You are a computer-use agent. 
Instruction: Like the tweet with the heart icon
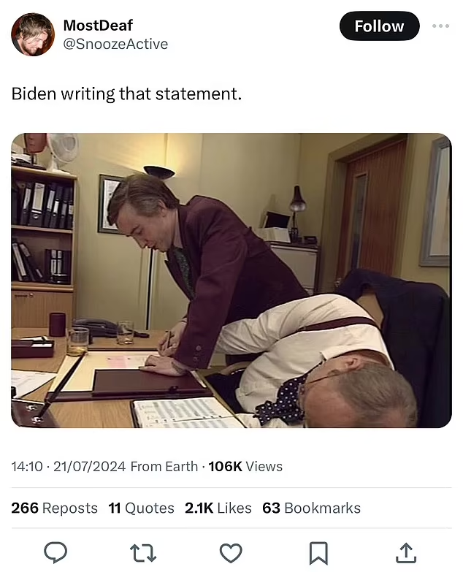231,553
